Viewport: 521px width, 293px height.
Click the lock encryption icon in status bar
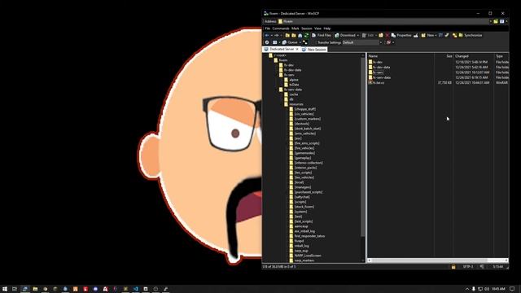[x=453, y=267]
